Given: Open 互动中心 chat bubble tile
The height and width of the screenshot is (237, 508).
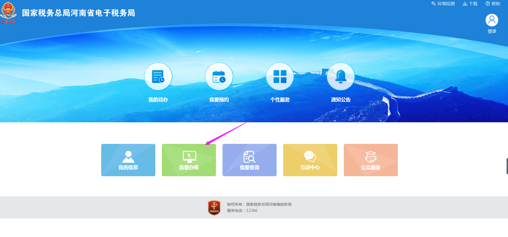Looking at the screenshot, I should (x=310, y=160).
